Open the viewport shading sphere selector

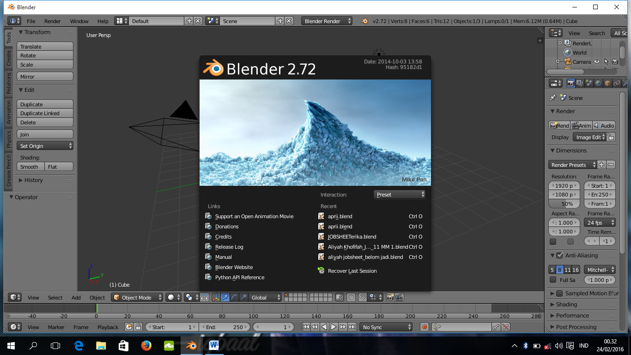coord(173,298)
